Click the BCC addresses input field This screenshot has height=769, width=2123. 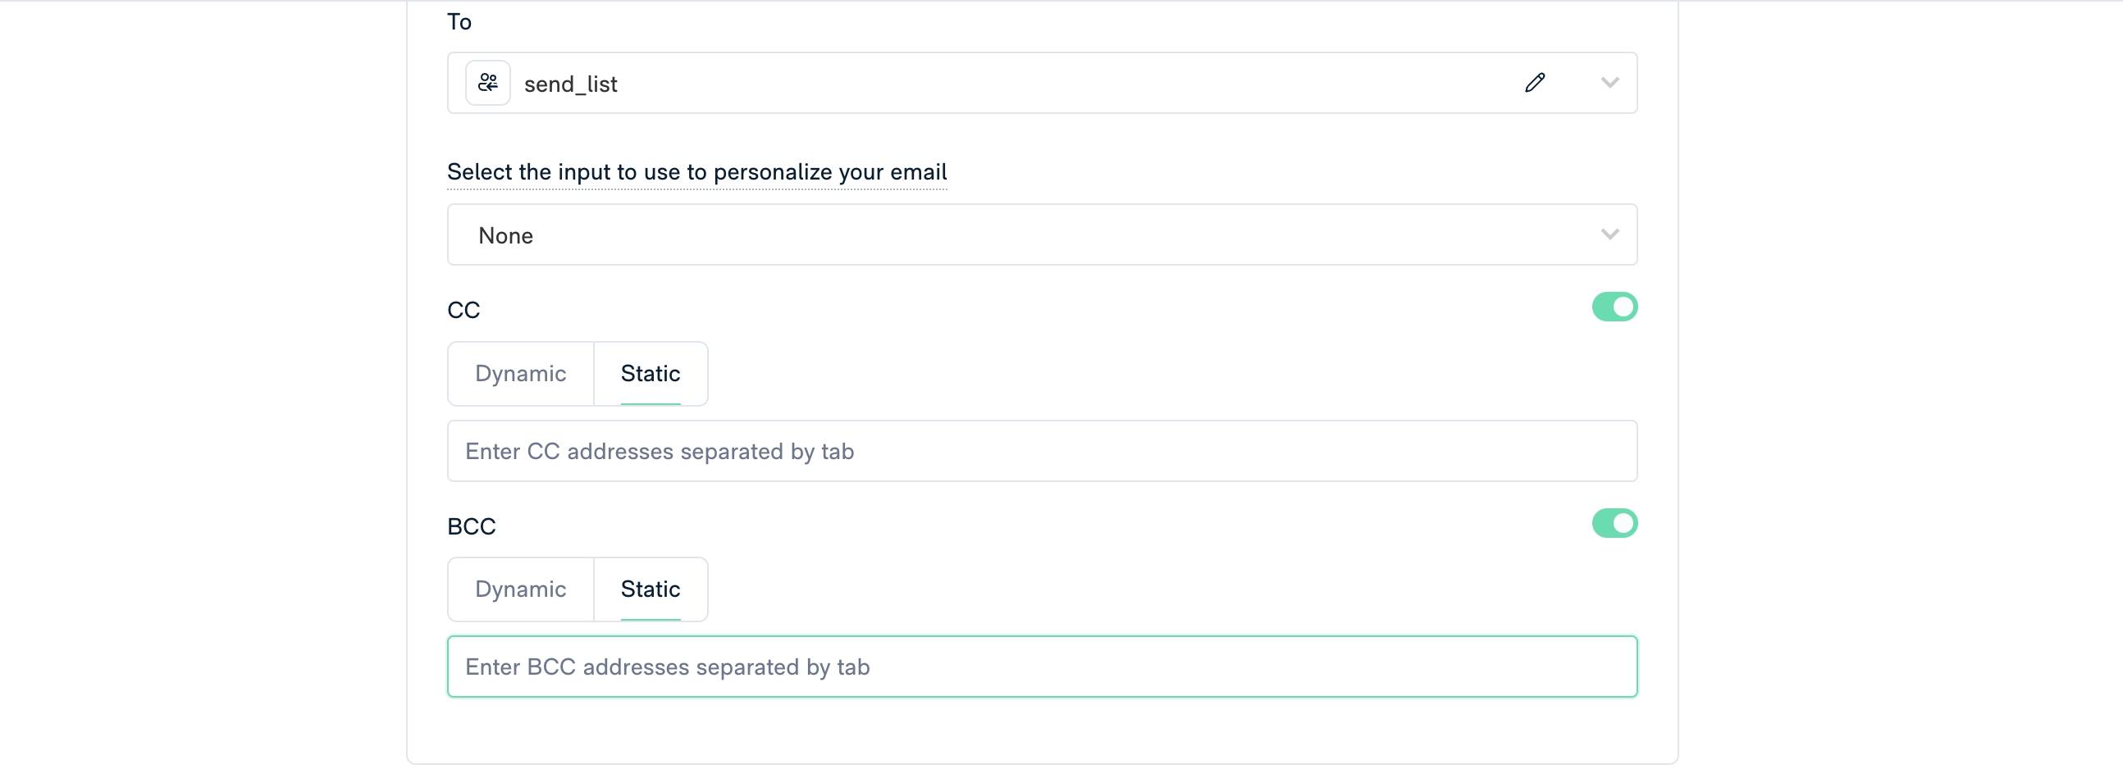click(x=1042, y=667)
